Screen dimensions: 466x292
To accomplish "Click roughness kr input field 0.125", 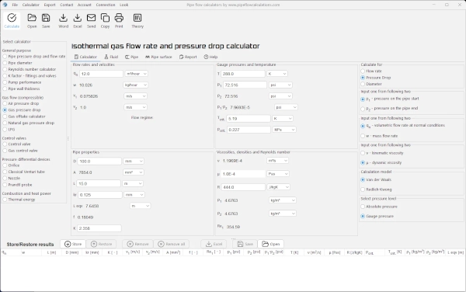I will point(100,195).
